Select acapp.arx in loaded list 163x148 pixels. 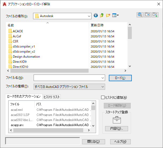(x=17, y=125)
